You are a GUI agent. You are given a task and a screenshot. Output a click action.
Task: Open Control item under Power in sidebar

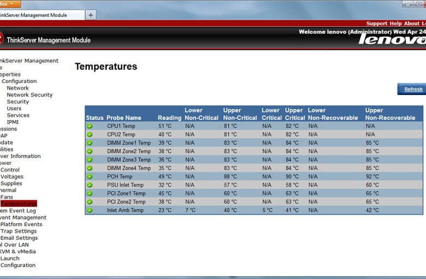pos(10,170)
